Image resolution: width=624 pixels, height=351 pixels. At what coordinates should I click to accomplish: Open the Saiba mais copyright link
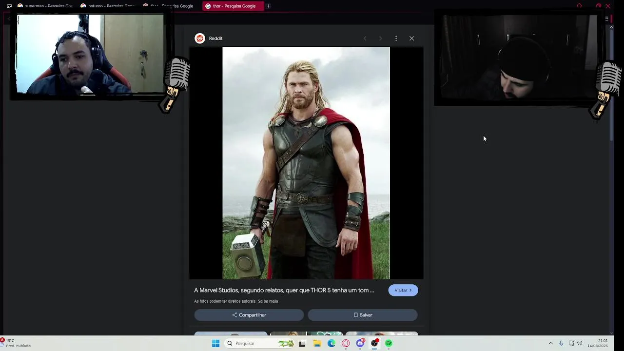[268, 301]
